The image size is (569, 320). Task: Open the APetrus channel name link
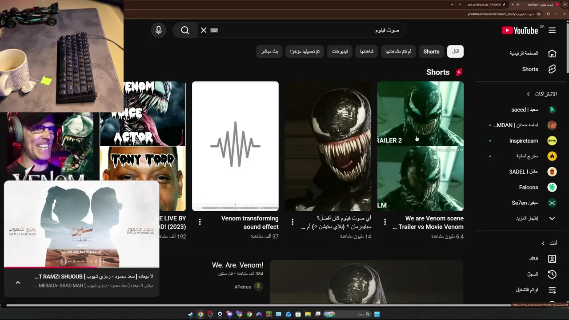click(243, 287)
